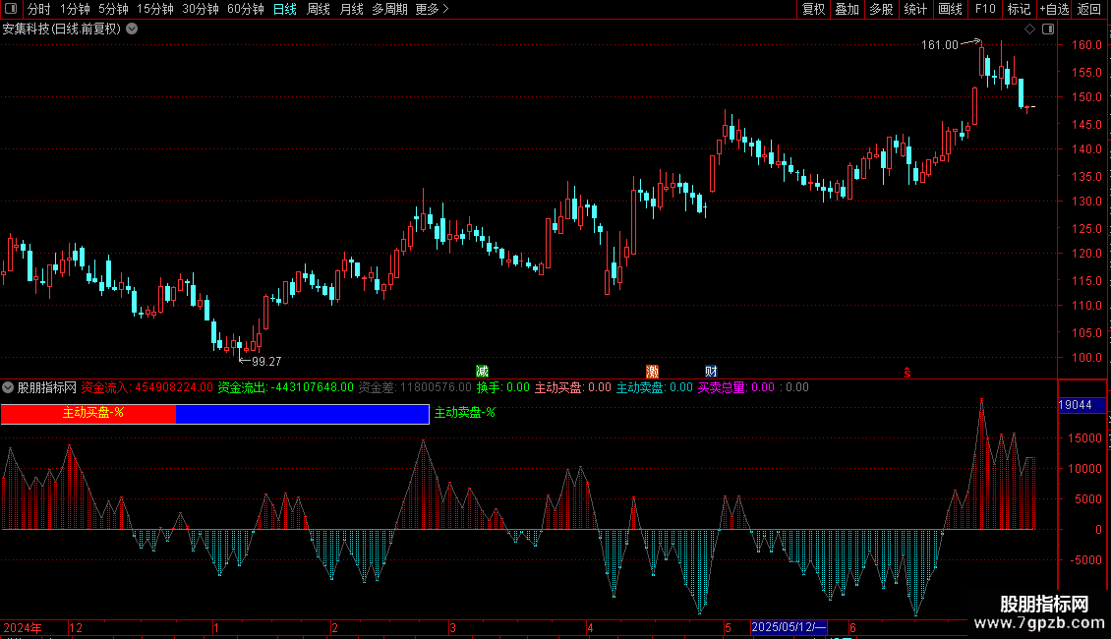Open F10 company info
Viewport: 1111px width, 639px height.
pyautogui.click(x=985, y=9)
